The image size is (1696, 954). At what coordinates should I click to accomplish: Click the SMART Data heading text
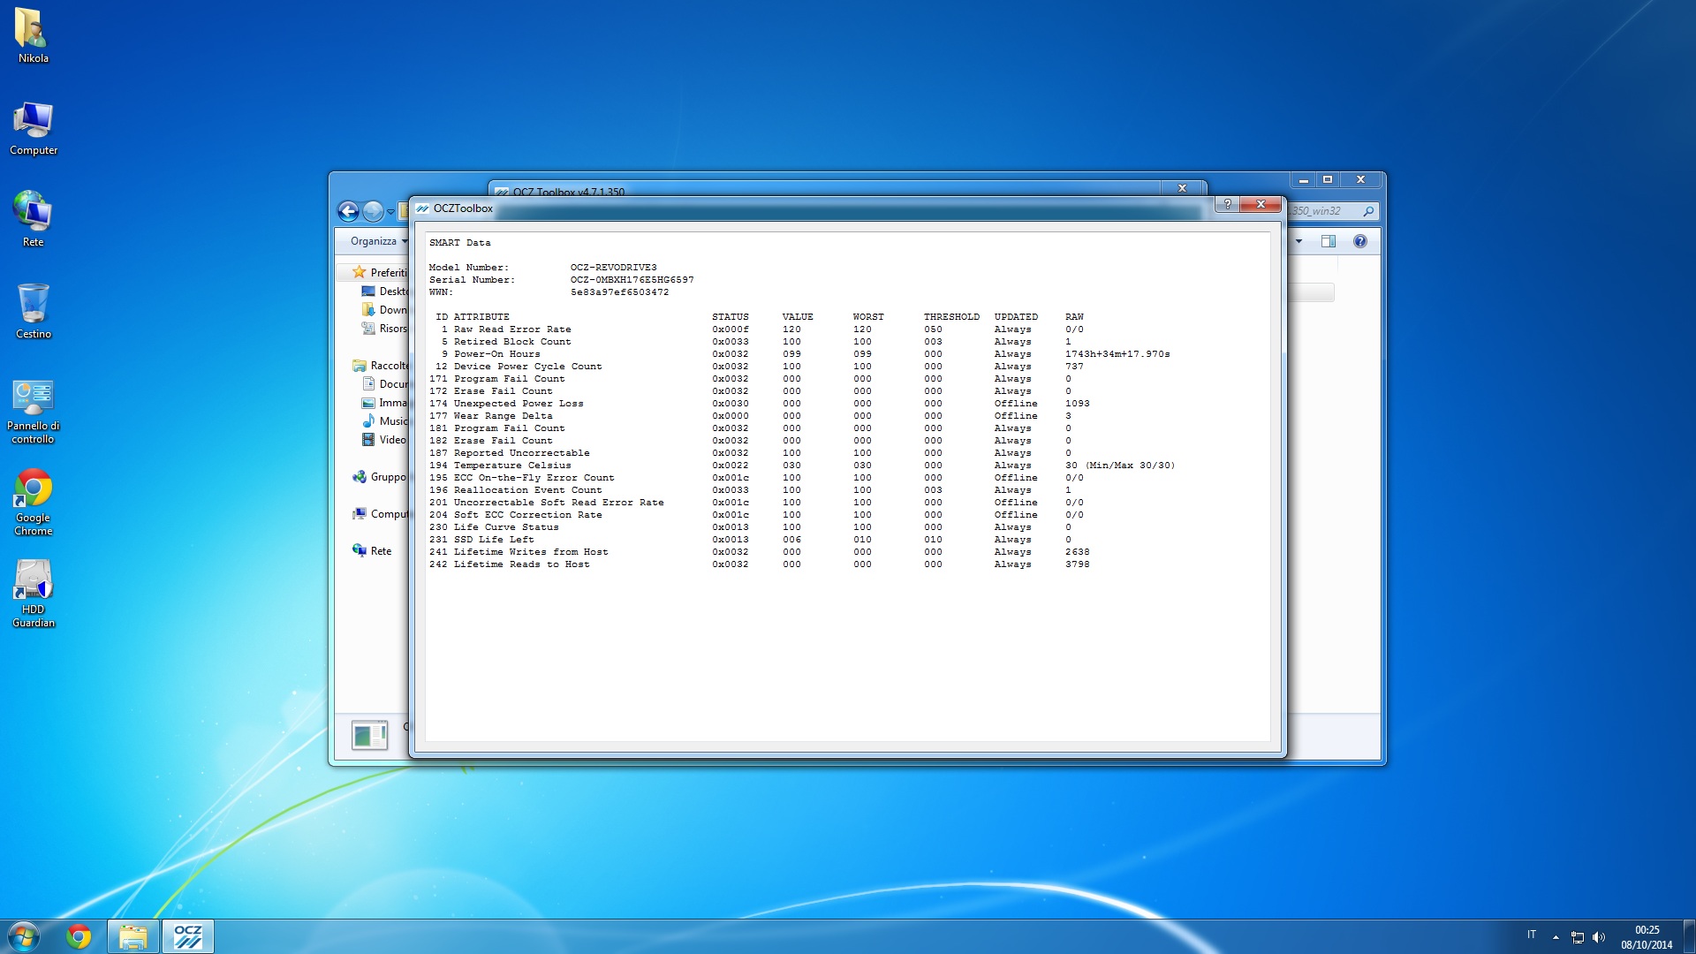[x=459, y=243]
